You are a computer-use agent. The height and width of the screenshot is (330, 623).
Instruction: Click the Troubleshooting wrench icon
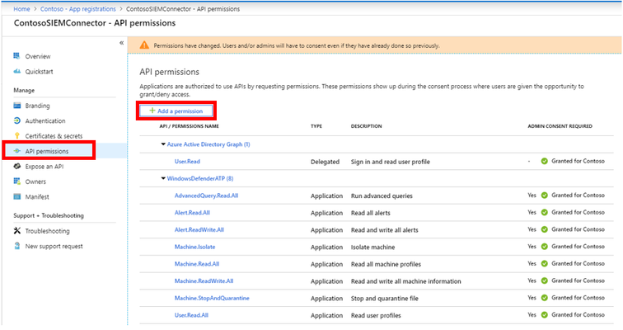coord(16,231)
